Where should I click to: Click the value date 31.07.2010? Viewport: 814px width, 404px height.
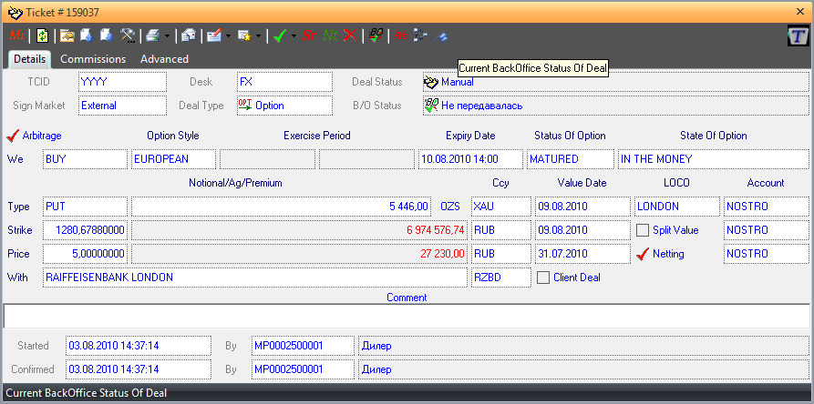click(x=583, y=254)
